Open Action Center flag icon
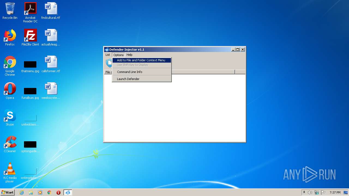 pyautogui.click(x=323, y=192)
